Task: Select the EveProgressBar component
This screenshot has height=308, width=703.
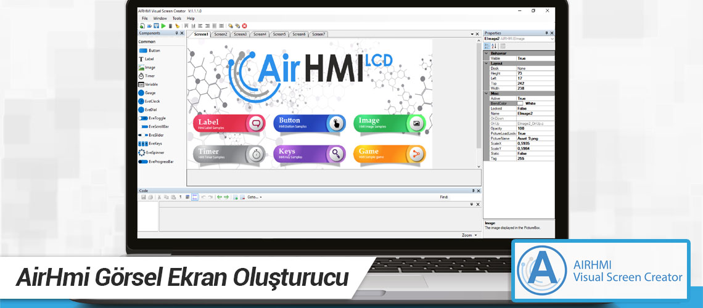Action: pyautogui.click(x=155, y=161)
